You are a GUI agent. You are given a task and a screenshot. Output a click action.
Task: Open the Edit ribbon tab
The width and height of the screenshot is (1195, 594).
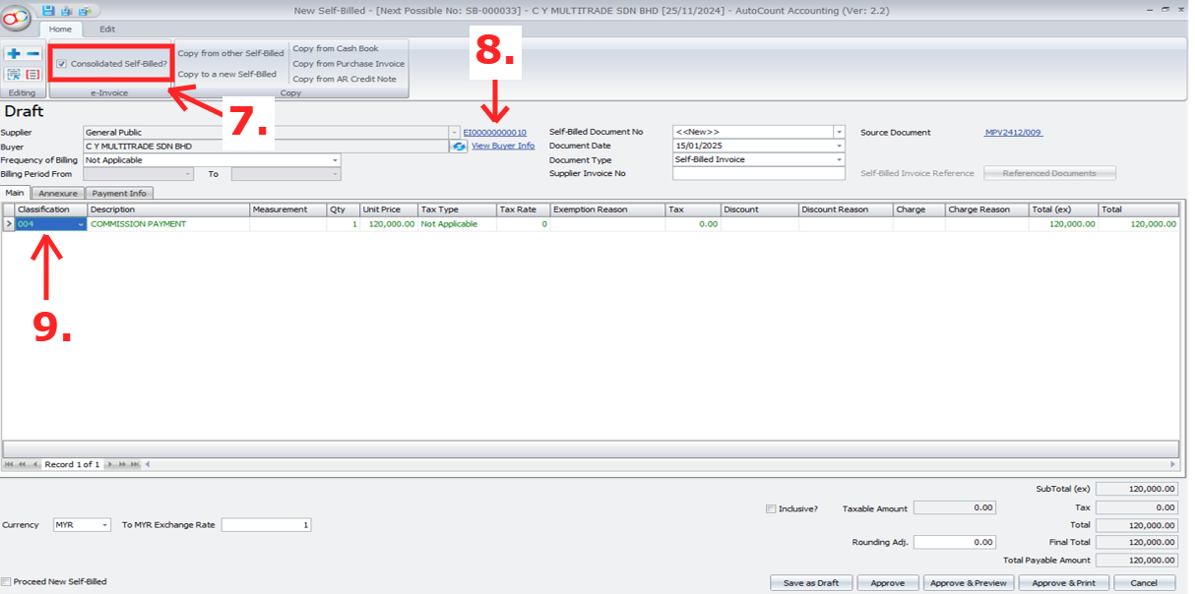point(107,30)
